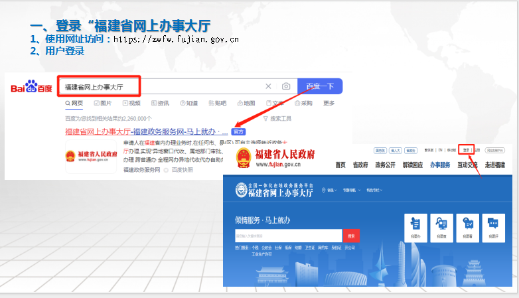This screenshot has height=298, width=519.
Task: Open the 我要看 service tile
Action: (x=467, y=226)
